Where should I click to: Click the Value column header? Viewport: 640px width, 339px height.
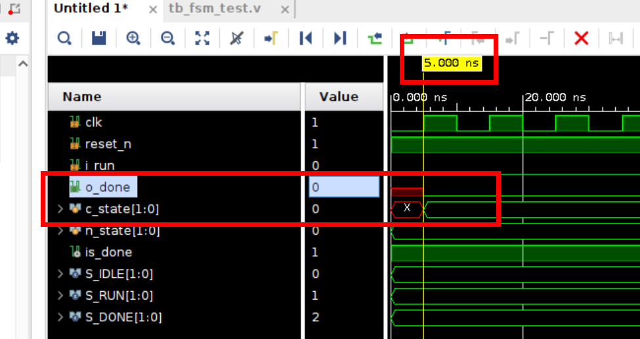click(x=344, y=96)
